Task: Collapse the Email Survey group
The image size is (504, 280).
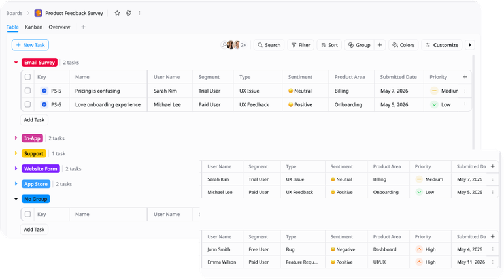Action: coord(16,62)
